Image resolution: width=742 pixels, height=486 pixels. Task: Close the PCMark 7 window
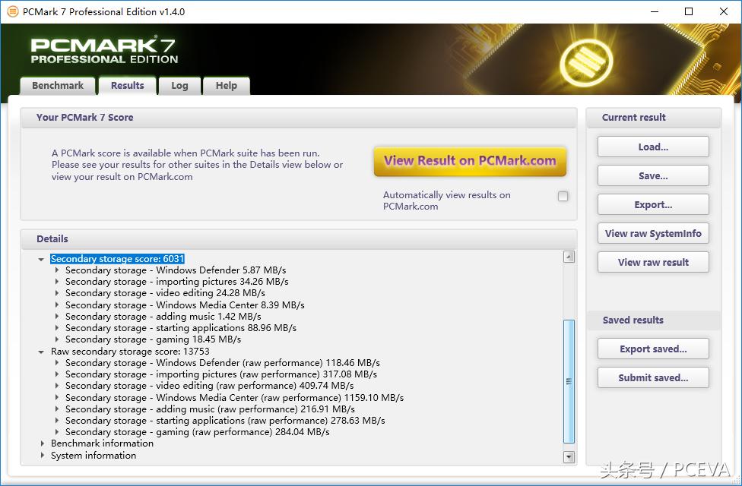(724, 11)
